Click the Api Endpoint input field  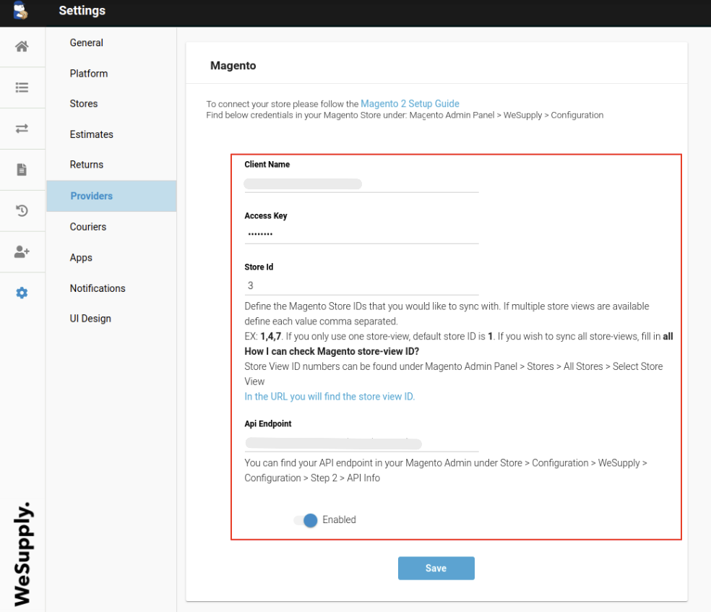point(361,444)
